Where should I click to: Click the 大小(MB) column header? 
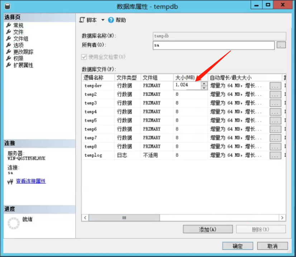tap(191, 78)
